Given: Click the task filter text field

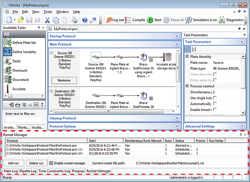Looking at the screenshot, I should (x=24, y=120).
